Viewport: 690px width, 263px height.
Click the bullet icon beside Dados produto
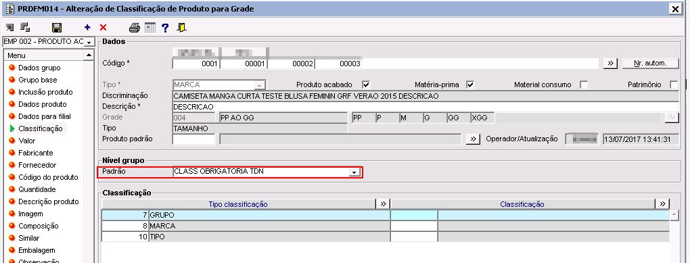point(12,104)
